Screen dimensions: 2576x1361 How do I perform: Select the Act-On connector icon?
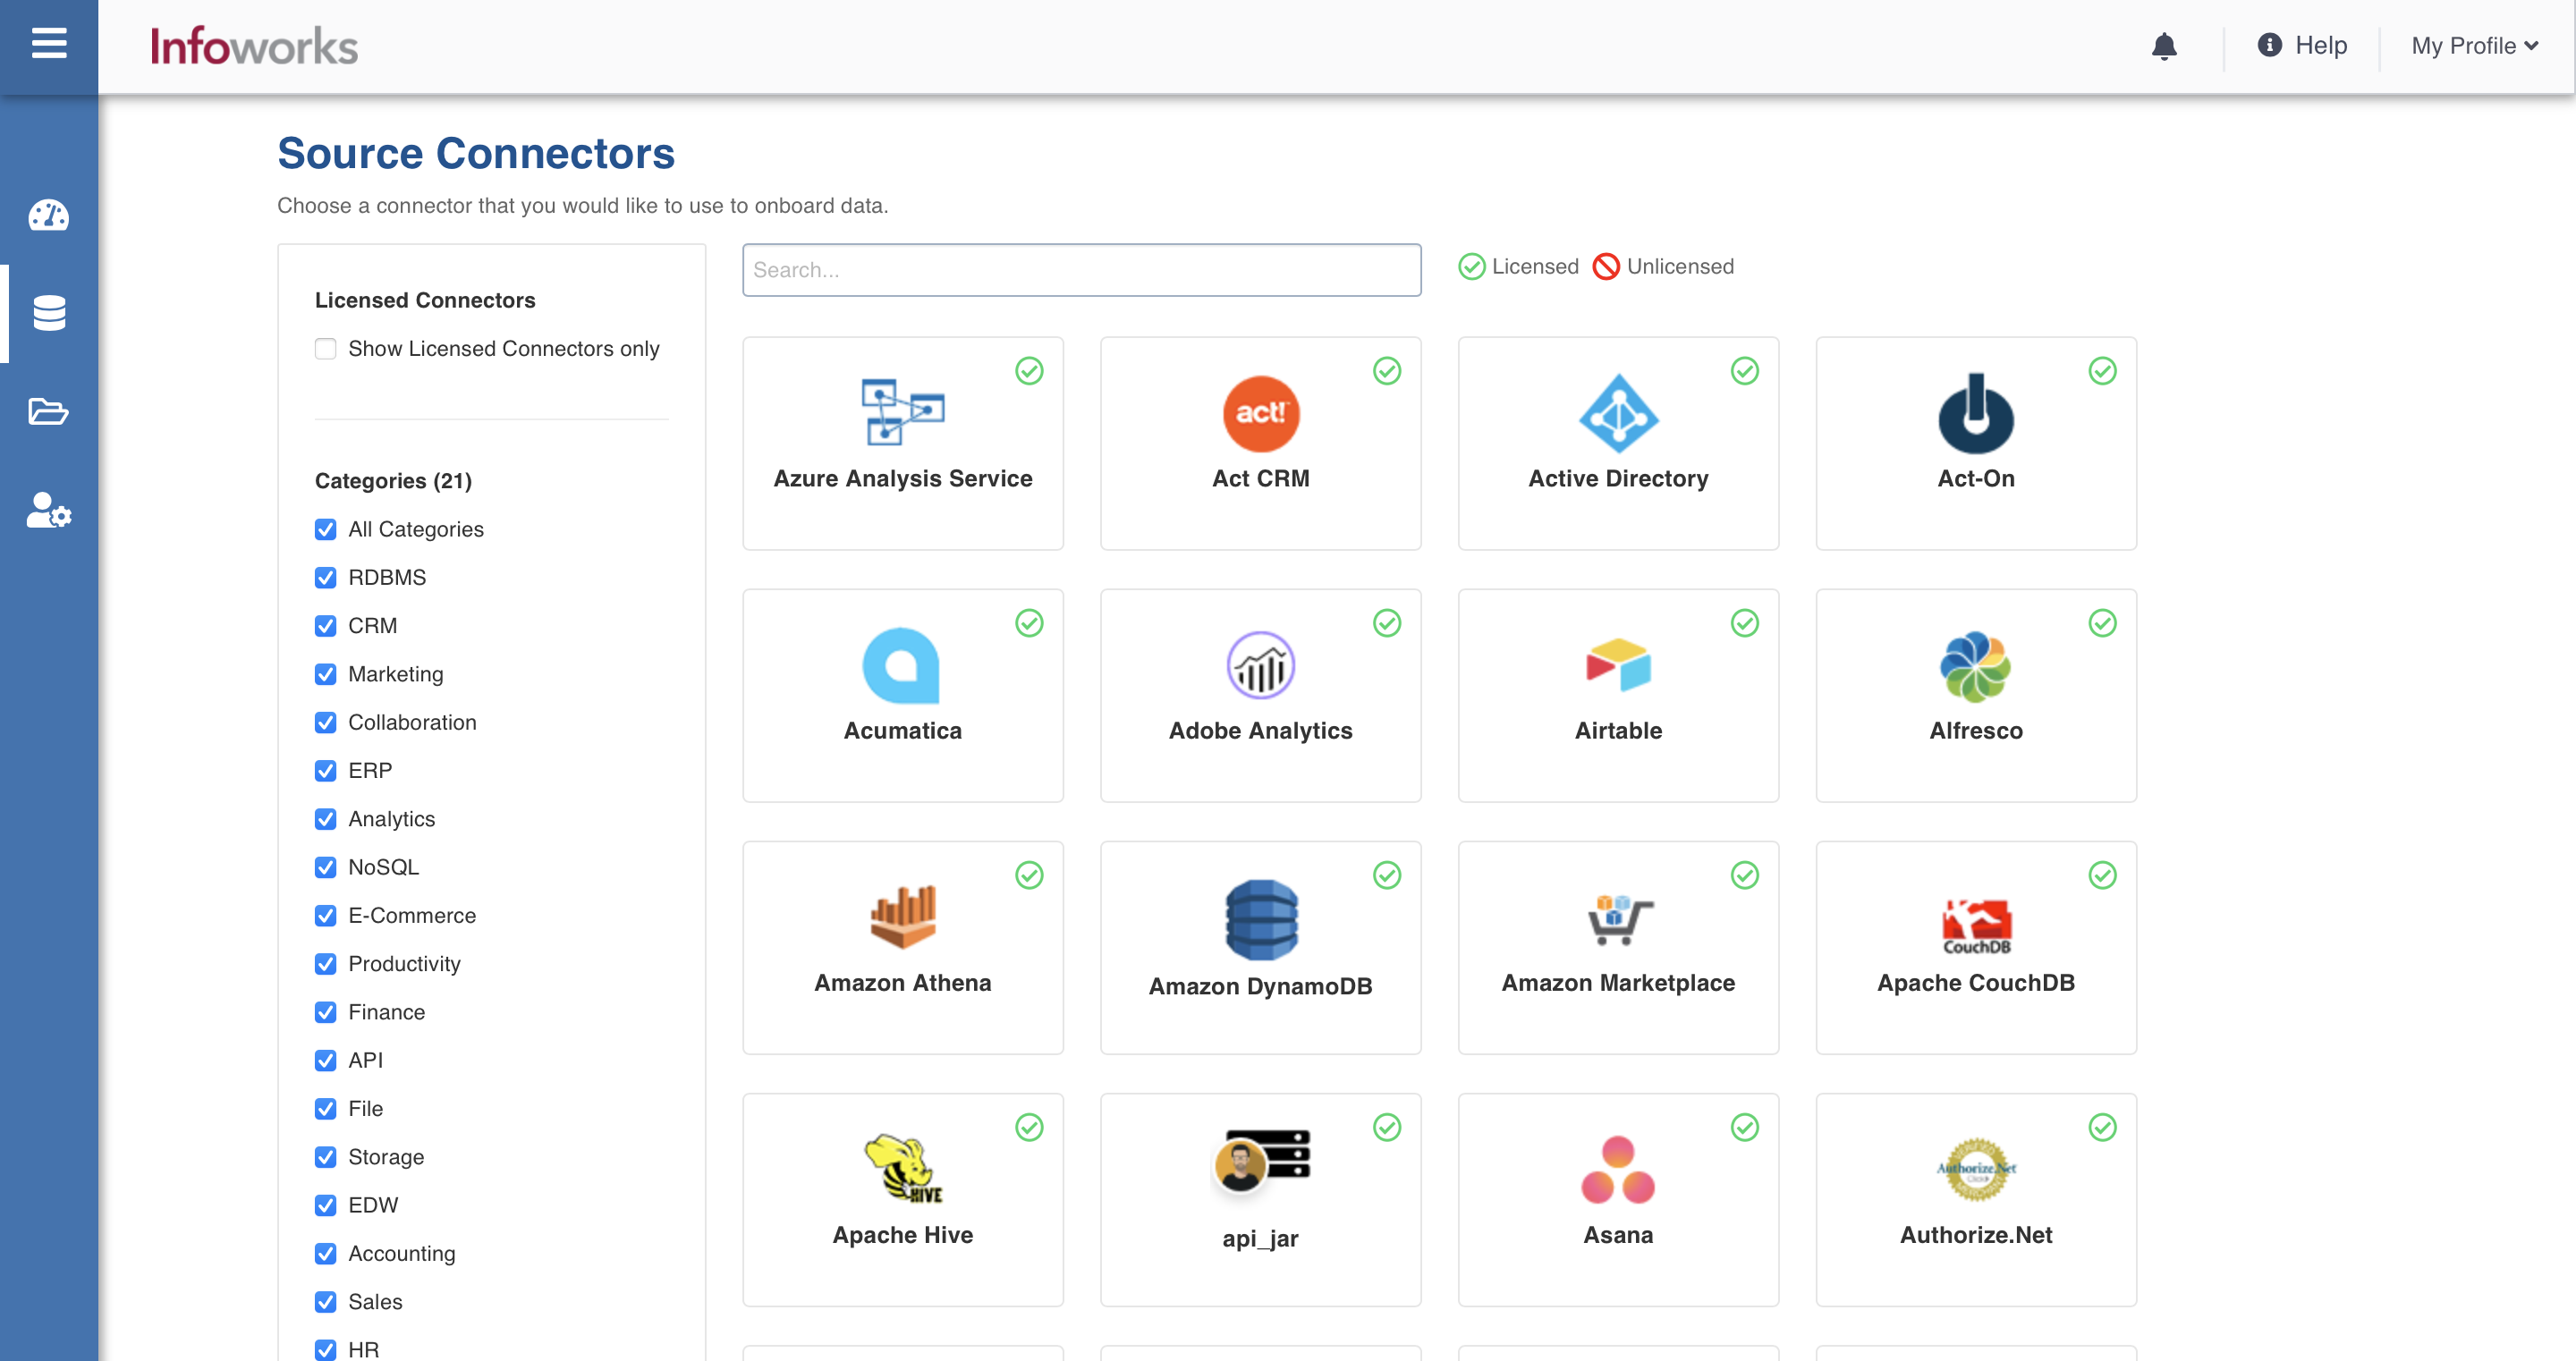[1976, 413]
